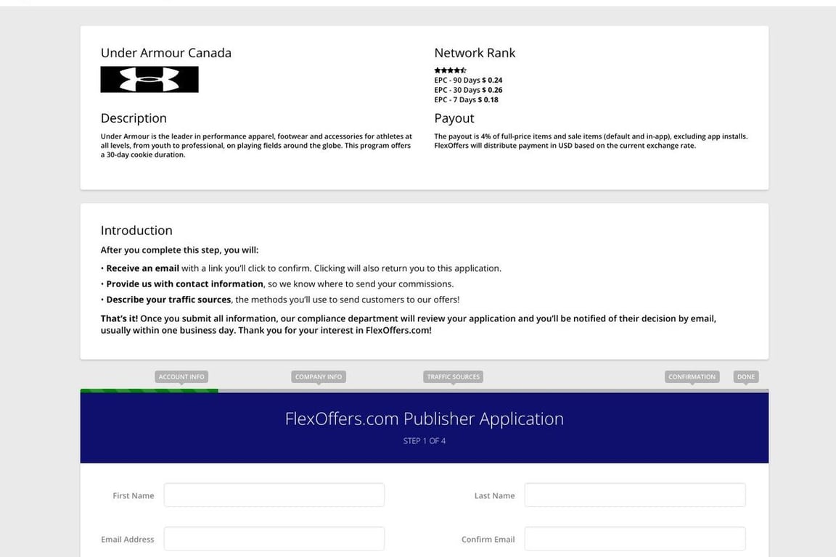Focus the Last Name input field
Viewport: 836px width, 557px height.
634,495
